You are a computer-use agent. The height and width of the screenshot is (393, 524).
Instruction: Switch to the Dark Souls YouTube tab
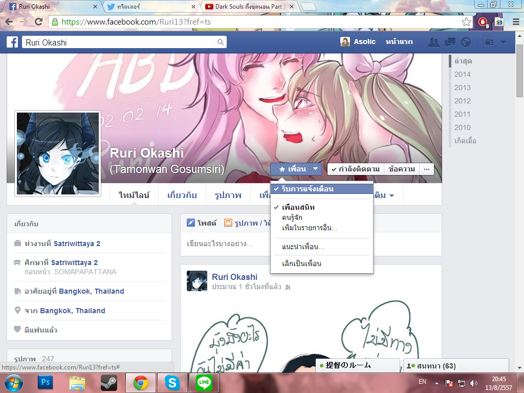(249, 6)
